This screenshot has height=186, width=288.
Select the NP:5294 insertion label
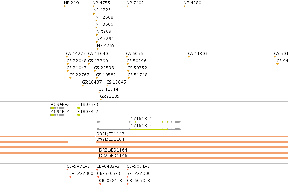coord(105,39)
